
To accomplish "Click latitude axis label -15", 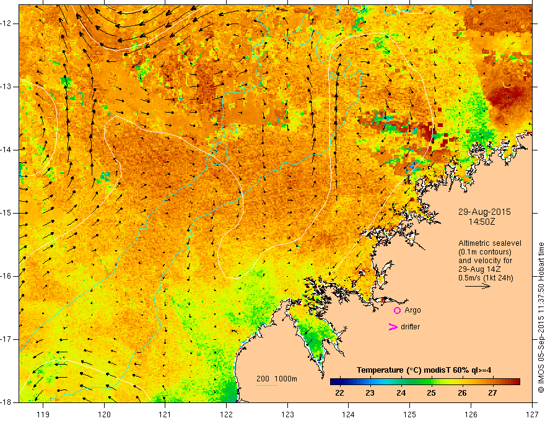I will coord(6,213).
